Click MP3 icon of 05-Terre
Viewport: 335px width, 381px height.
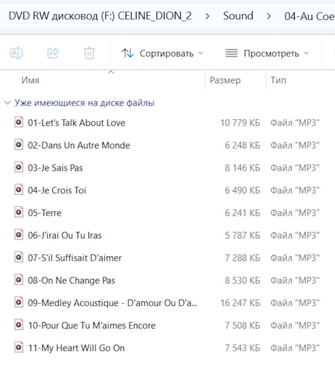[19, 212]
